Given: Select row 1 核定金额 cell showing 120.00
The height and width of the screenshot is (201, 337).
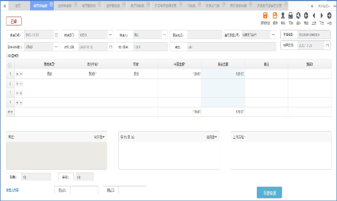Looking at the screenshot, I should (x=223, y=74).
